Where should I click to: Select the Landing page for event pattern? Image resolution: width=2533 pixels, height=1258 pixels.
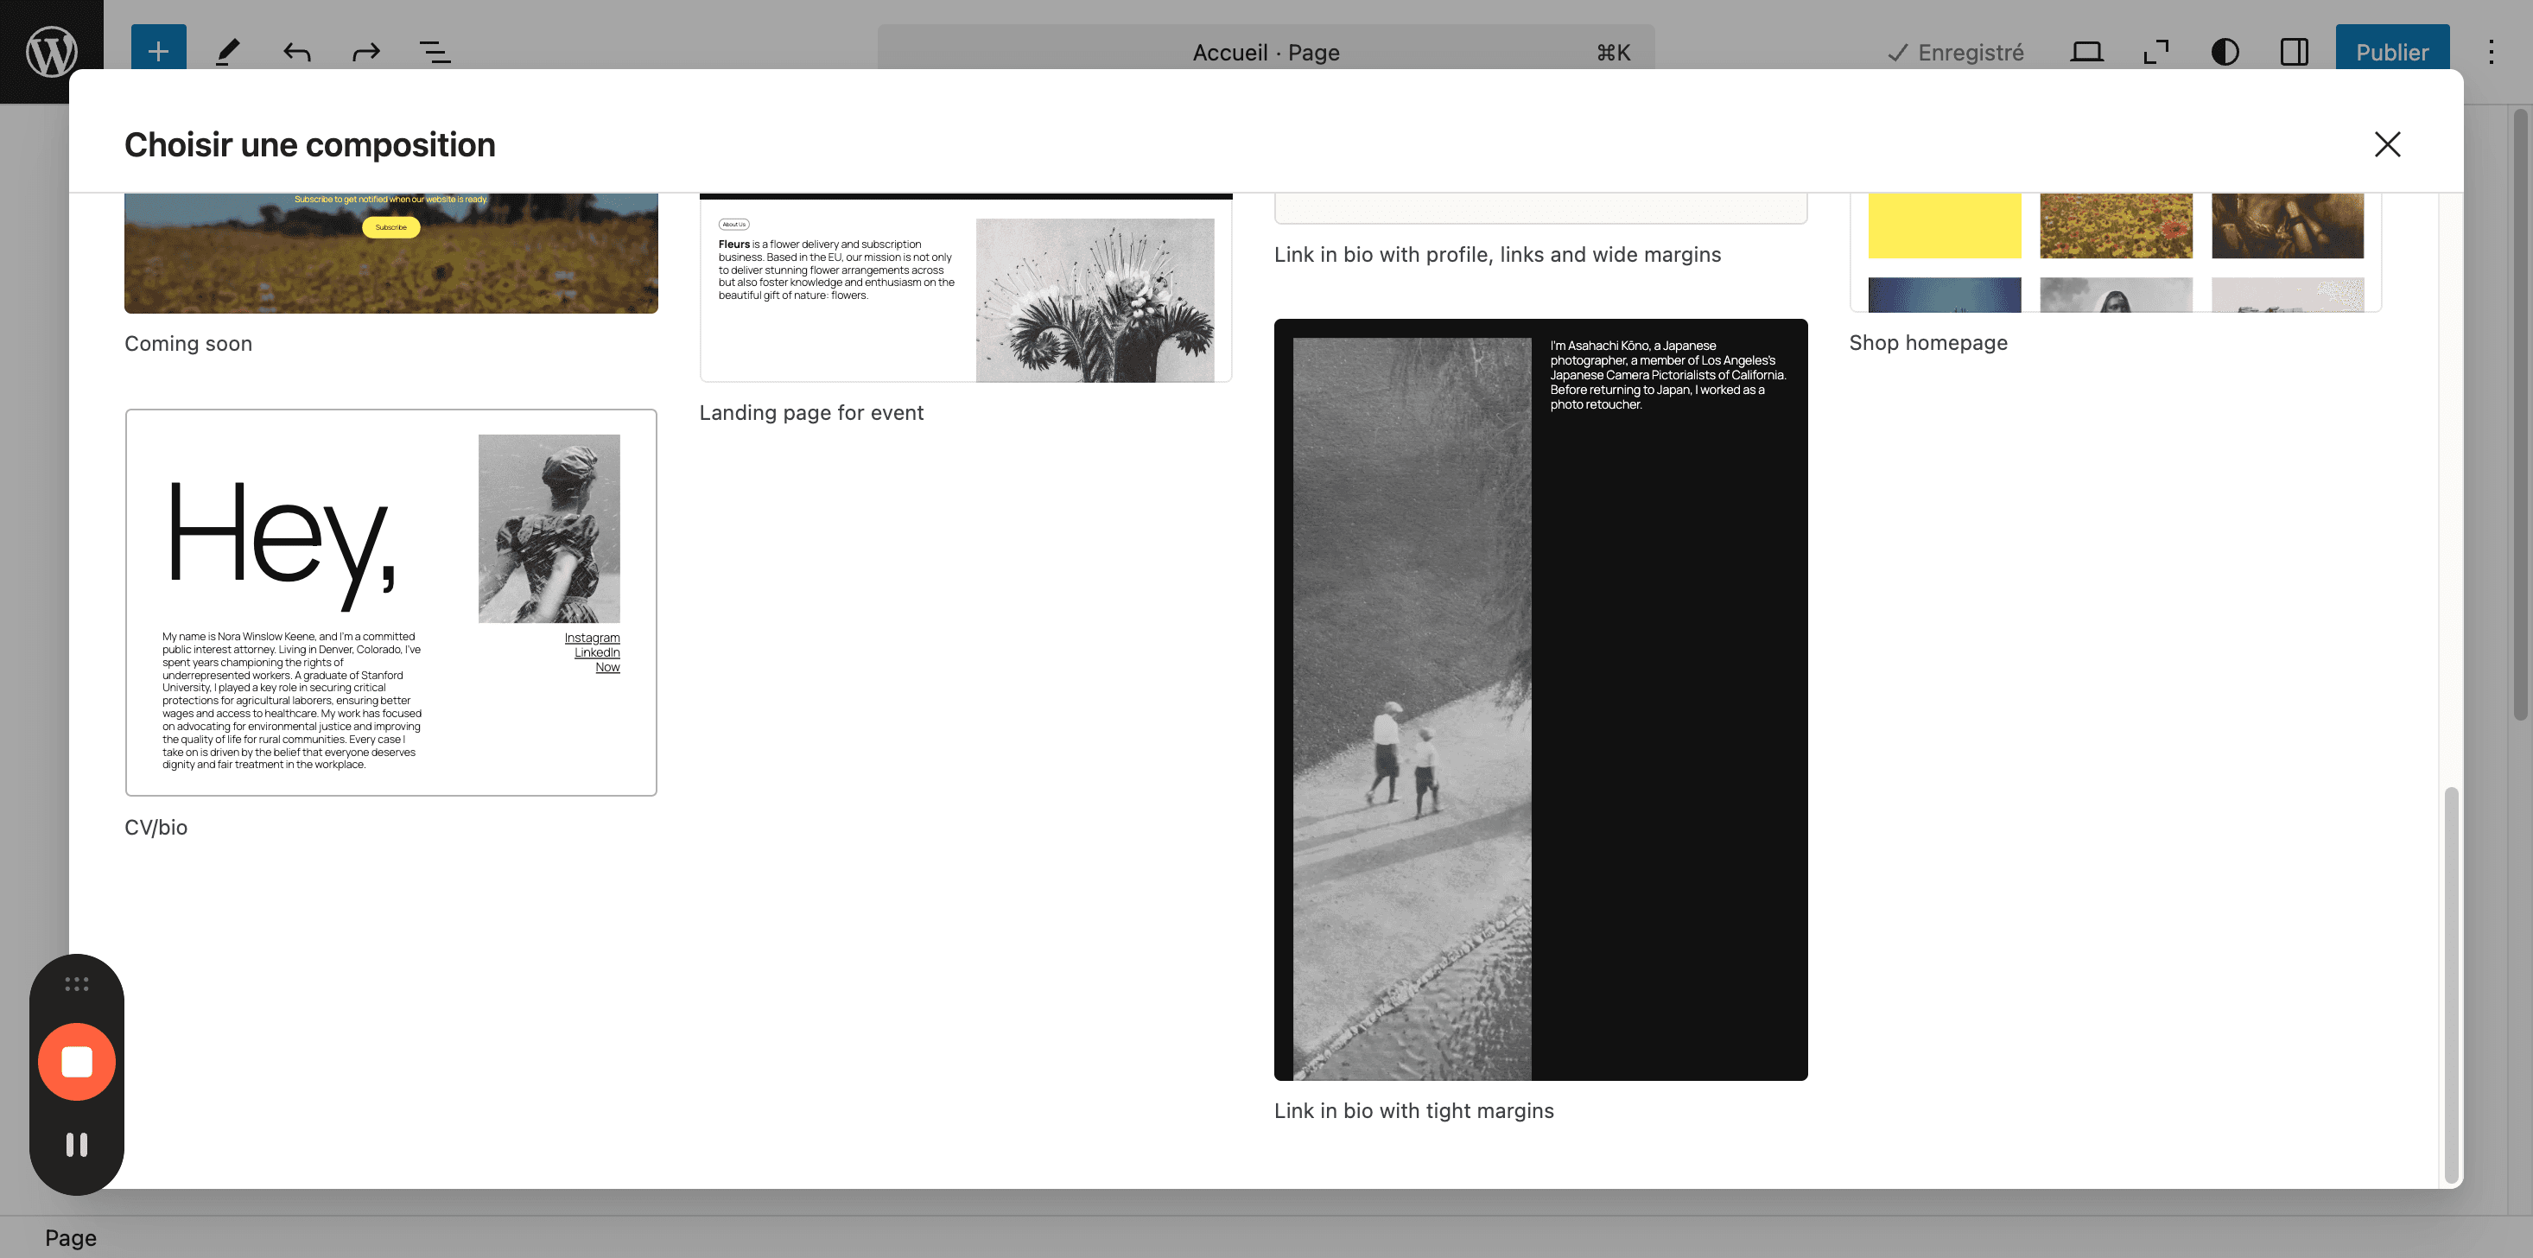point(966,287)
